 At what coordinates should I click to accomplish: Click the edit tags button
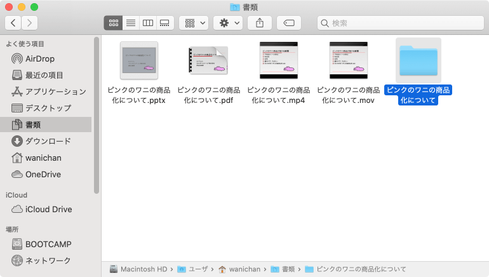pyautogui.click(x=289, y=23)
